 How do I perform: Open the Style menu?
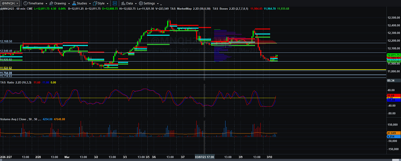(x=101, y=3)
